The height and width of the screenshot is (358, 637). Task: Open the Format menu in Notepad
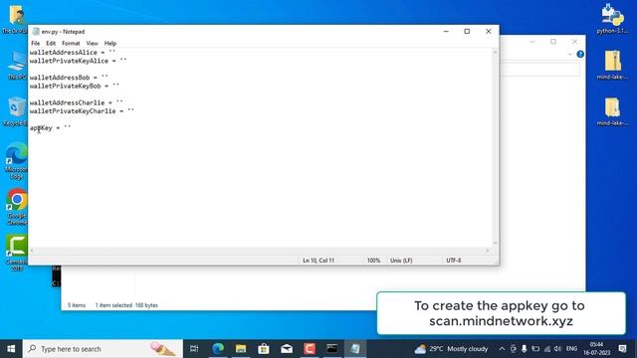tap(71, 43)
